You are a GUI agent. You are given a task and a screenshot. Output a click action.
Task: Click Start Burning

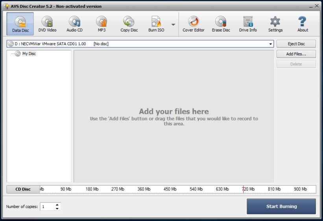coord(281,206)
